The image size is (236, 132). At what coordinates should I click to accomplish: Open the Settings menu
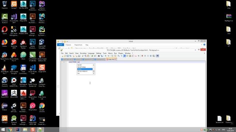(x=98, y=53)
